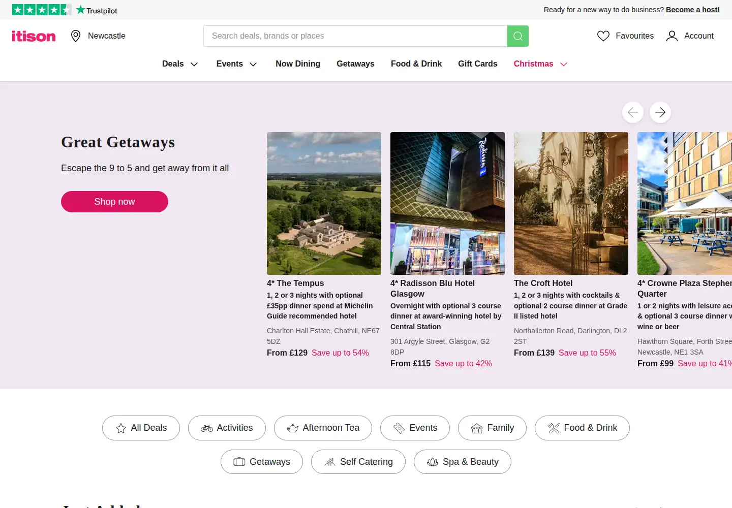
Task: Open the Getaways navigation menu item
Action: [355, 64]
